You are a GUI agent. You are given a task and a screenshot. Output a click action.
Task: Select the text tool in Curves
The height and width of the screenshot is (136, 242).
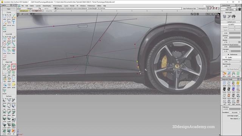click(x=14, y=23)
